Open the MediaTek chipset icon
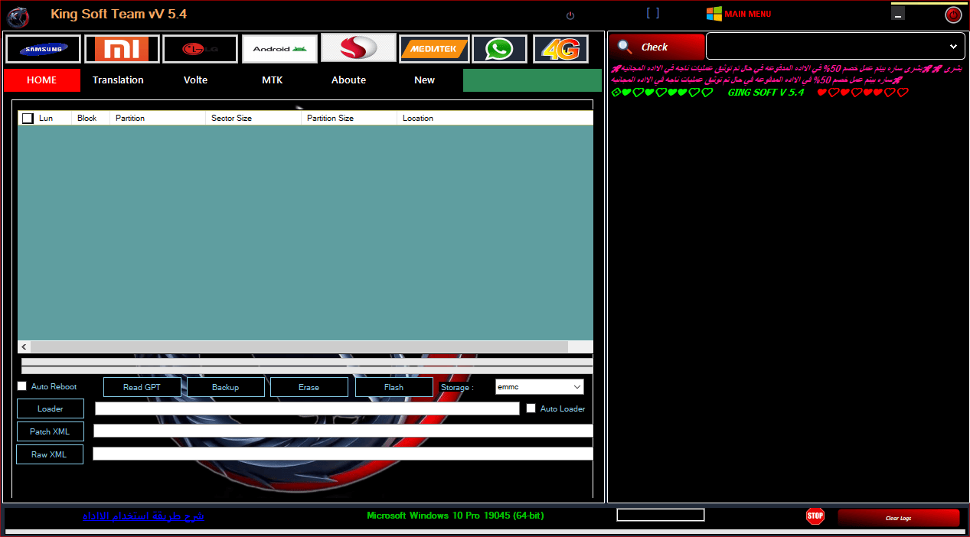 [433, 49]
